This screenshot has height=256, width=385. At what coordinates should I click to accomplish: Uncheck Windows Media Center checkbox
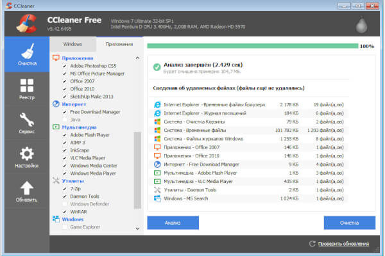pyautogui.click(x=65, y=166)
